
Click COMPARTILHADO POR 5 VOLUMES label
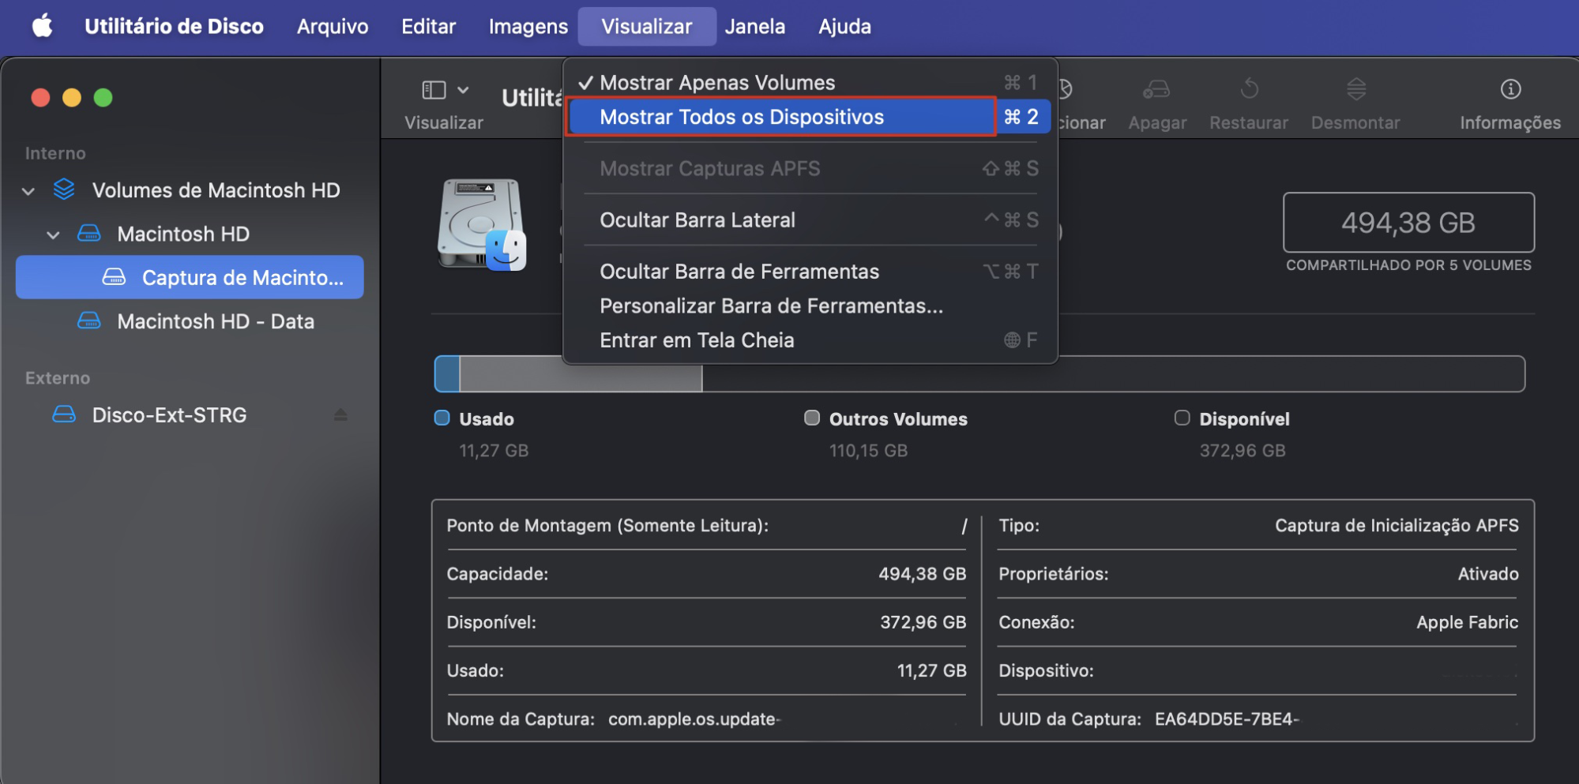(x=1408, y=265)
